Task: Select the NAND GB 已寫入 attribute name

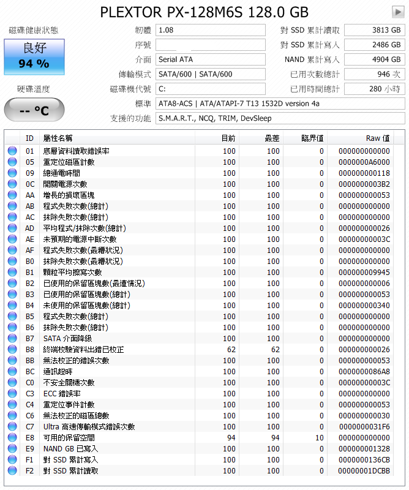Action: tap(70, 448)
